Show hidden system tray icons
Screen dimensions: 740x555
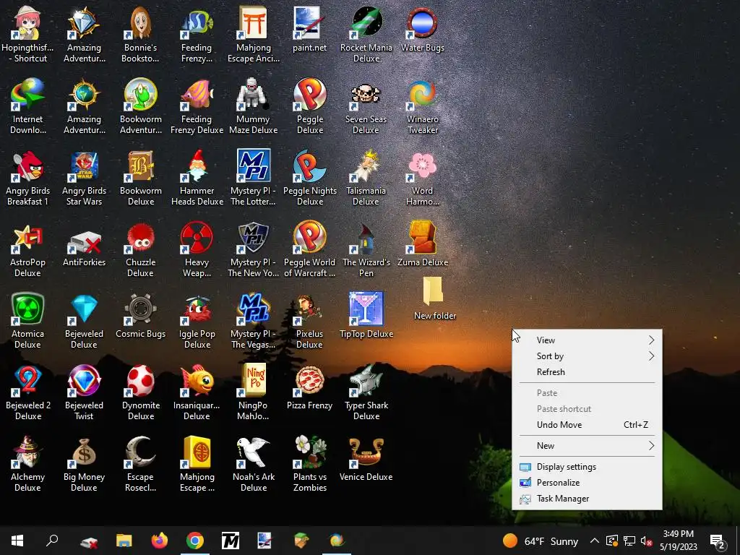[594, 541]
